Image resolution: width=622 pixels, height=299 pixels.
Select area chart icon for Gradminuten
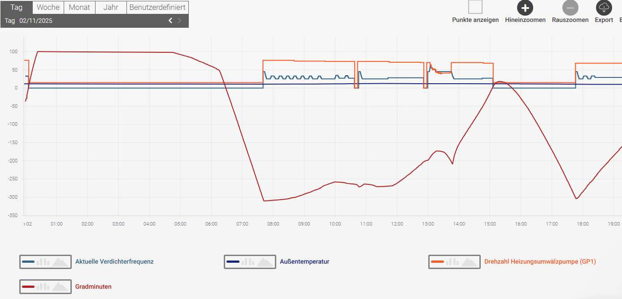[60, 287]
